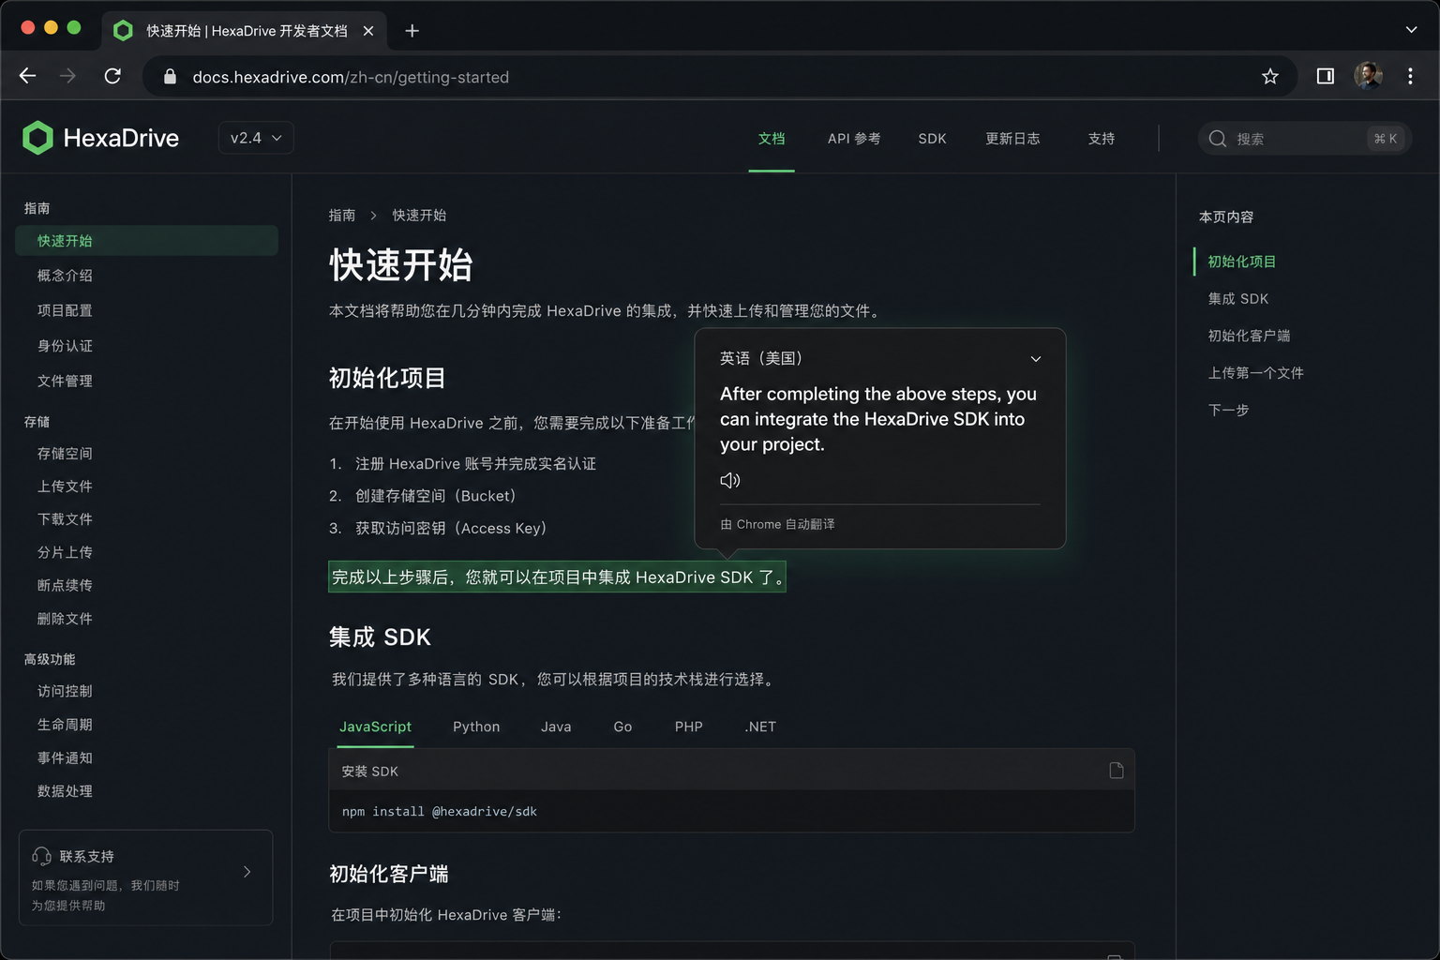Open 上传文件 in the sidebar
Screen dimensions: 1440x960
[x=65, y=487]
